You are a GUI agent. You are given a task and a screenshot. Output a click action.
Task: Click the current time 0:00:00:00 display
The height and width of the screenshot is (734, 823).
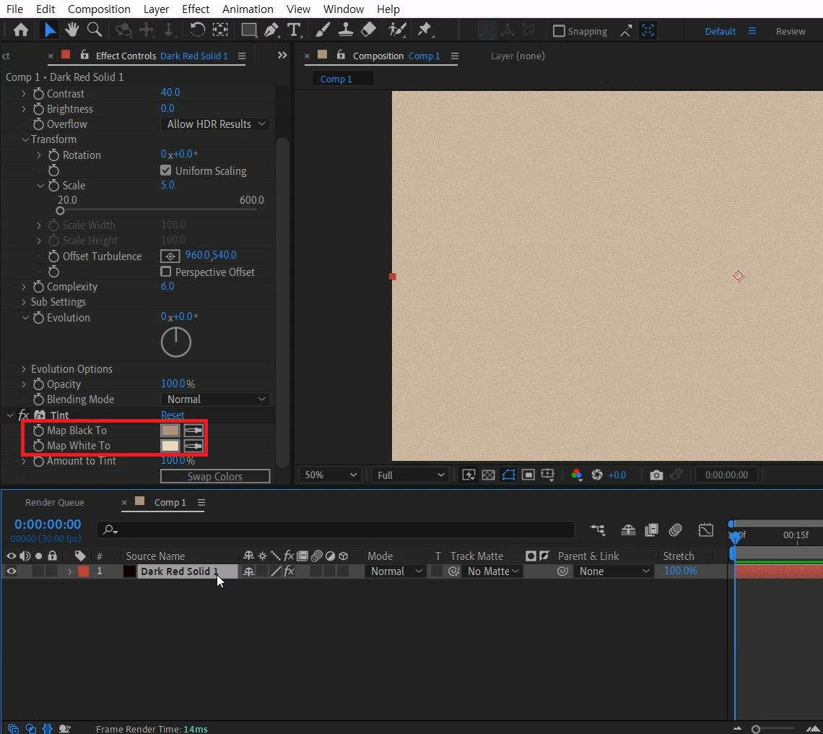(48, 524)
